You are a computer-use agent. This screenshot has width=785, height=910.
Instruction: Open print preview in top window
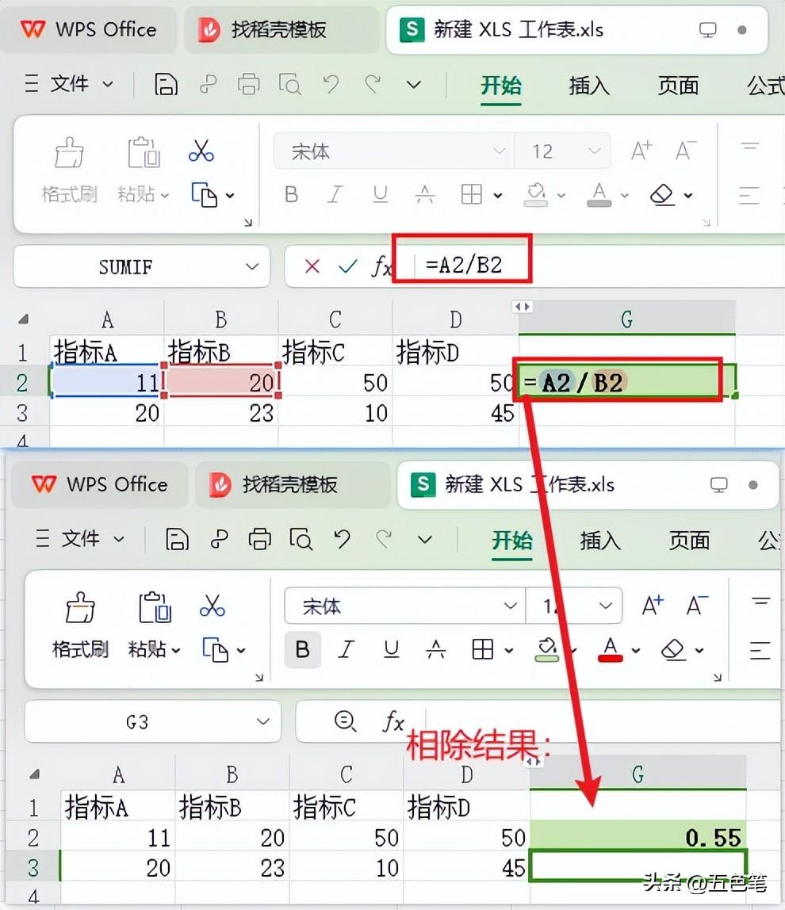tap(289, 85)
